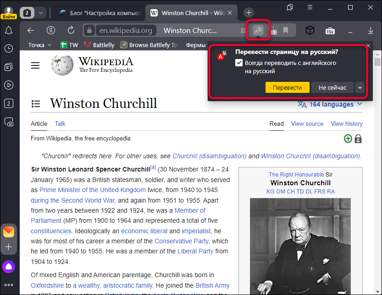
Task: Open the downloads arrow icon
Action: (x=371, y=31)
